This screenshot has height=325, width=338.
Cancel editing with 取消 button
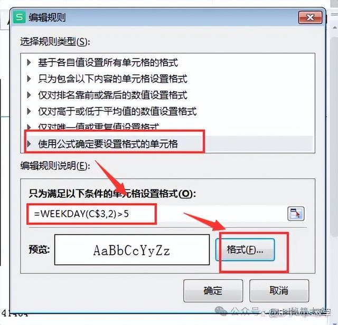click(x=279, y=291)
